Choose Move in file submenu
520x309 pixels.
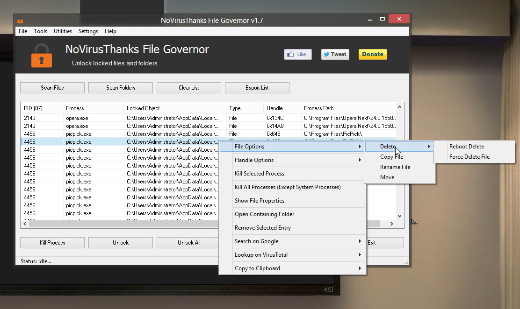(399, 177)
